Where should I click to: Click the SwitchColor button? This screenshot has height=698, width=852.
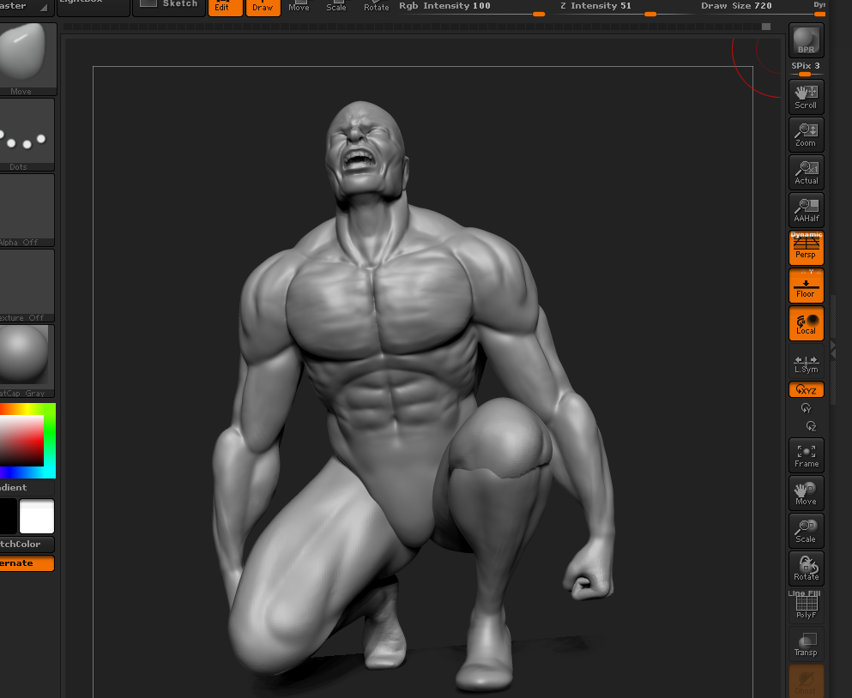(27, 544)
